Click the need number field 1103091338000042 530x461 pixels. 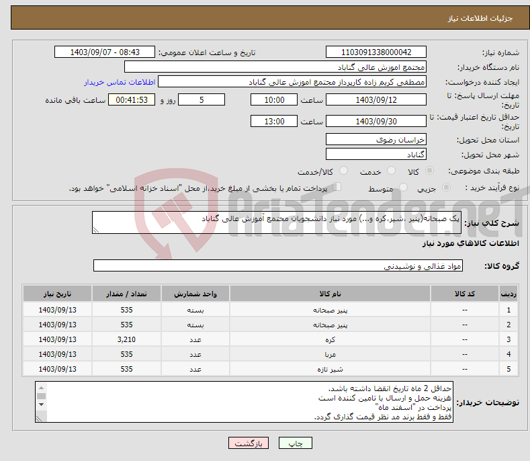(x=376, y=52)
